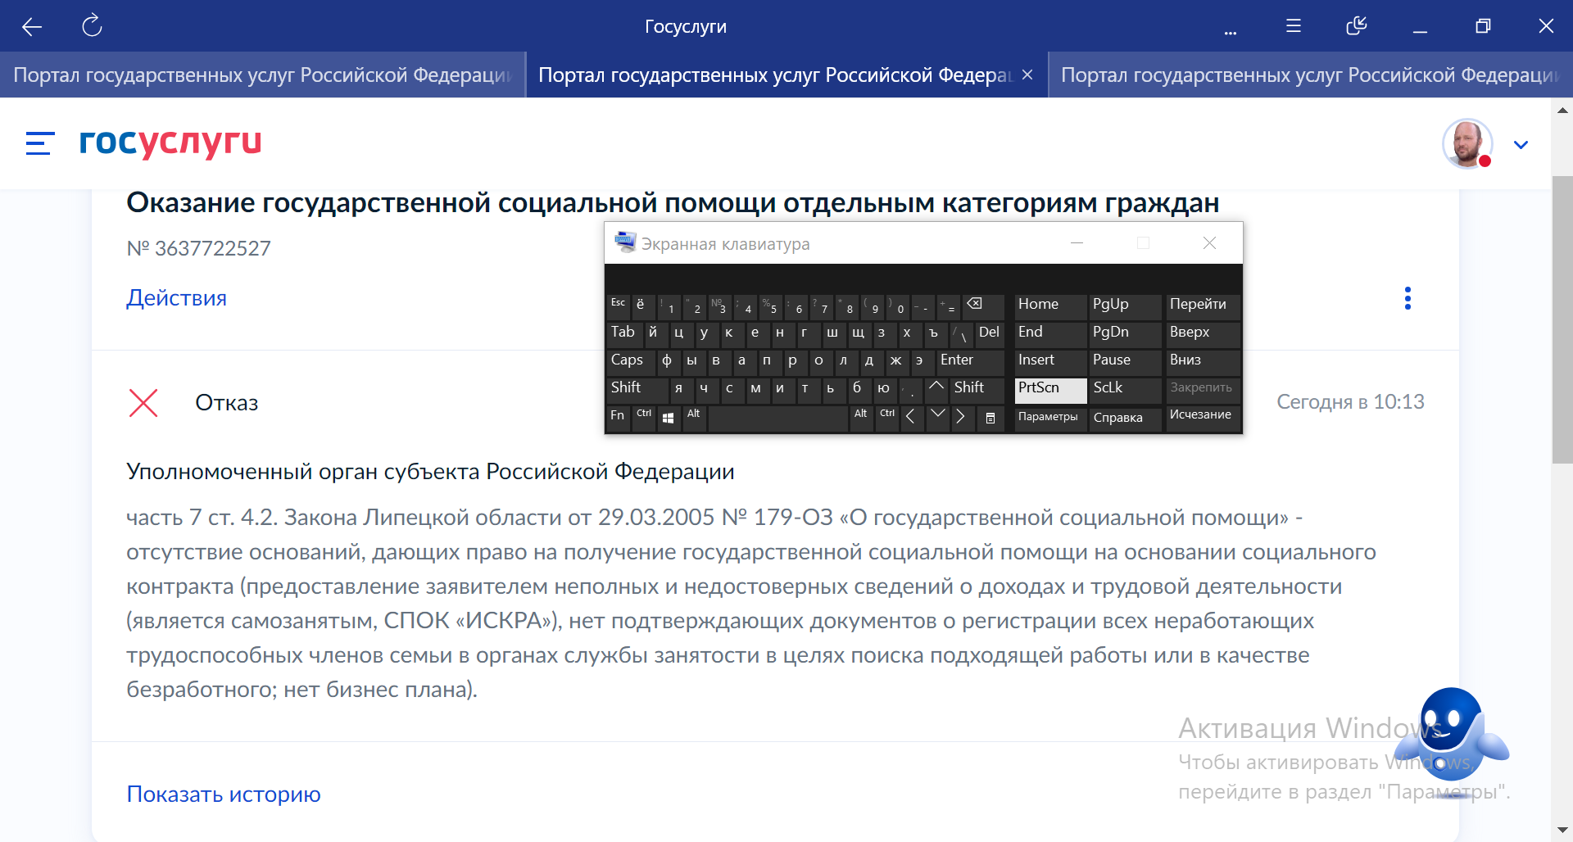
Task: Click the ё key on the on-screen keyboard
Action: [x=643, y=306]
